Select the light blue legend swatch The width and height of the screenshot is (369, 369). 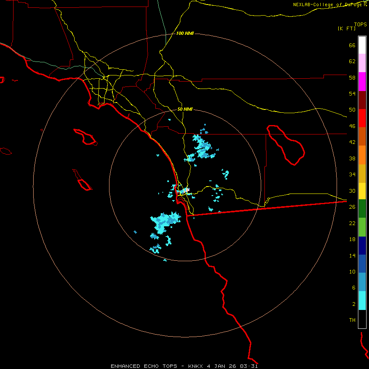tap(362, 282)
